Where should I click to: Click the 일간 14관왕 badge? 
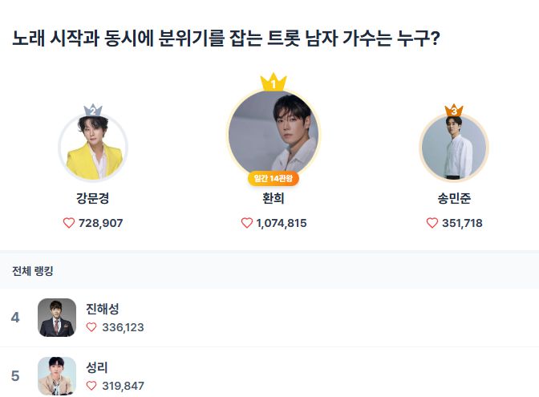point(274,178)
